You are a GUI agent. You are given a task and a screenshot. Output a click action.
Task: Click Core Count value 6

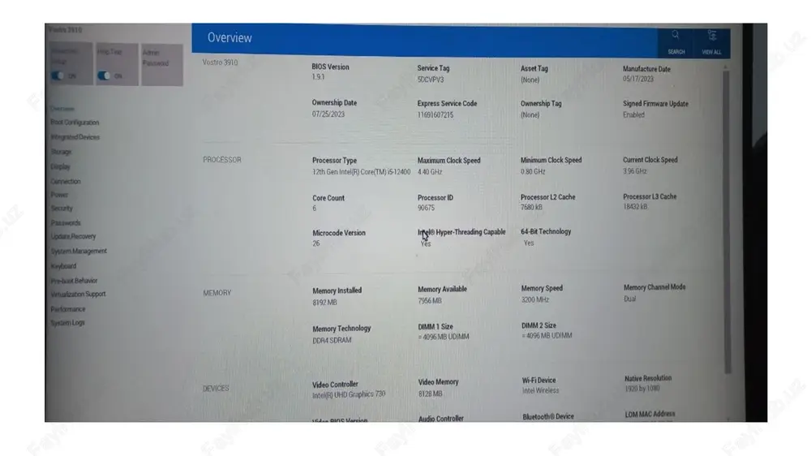point(314,209)
